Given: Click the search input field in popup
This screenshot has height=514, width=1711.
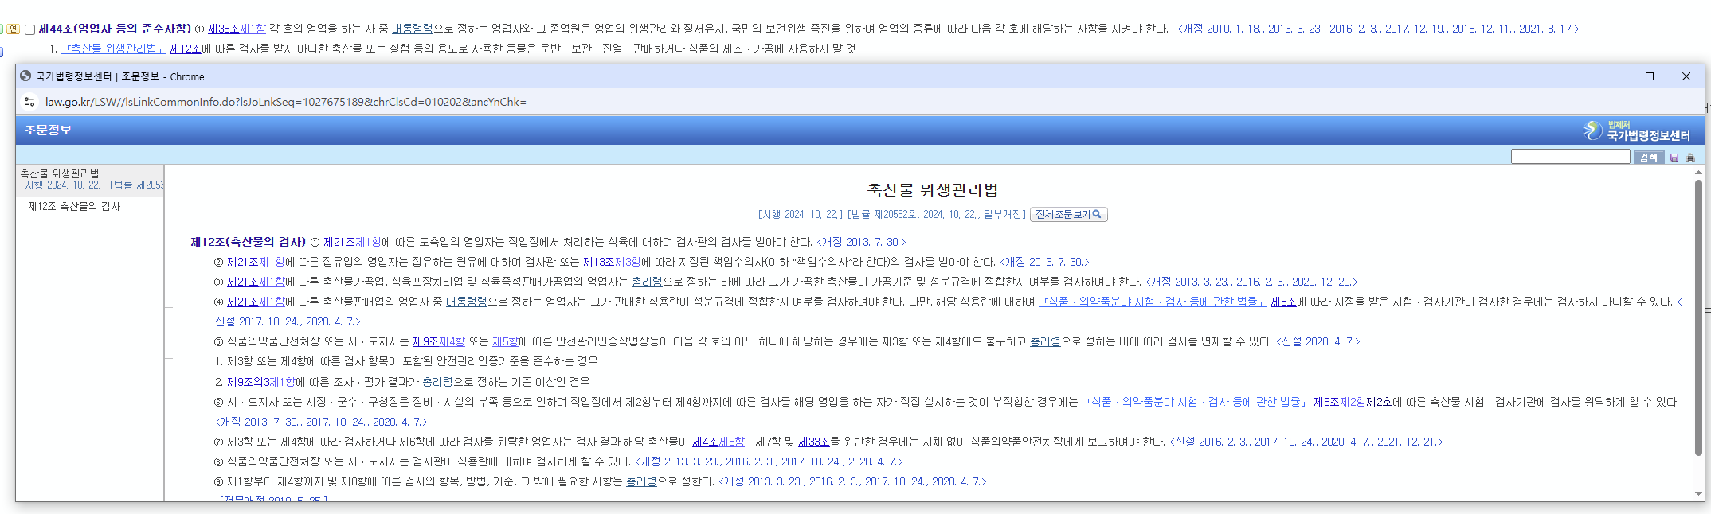Looking at the screenshot, I should click(1570, 157).
